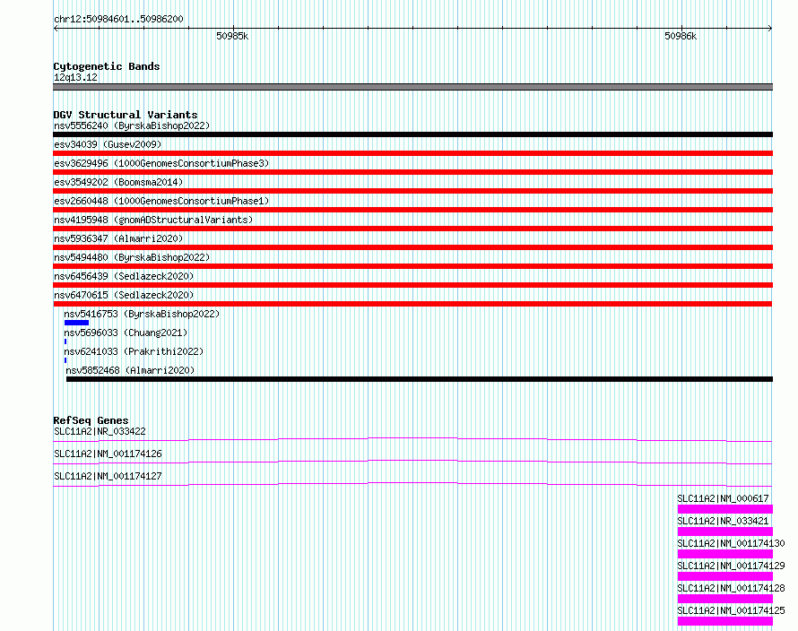Select the RefSeq Genes track title
Image resolution: width=798 pixels, height=631 pixels.
pos(91,420)
